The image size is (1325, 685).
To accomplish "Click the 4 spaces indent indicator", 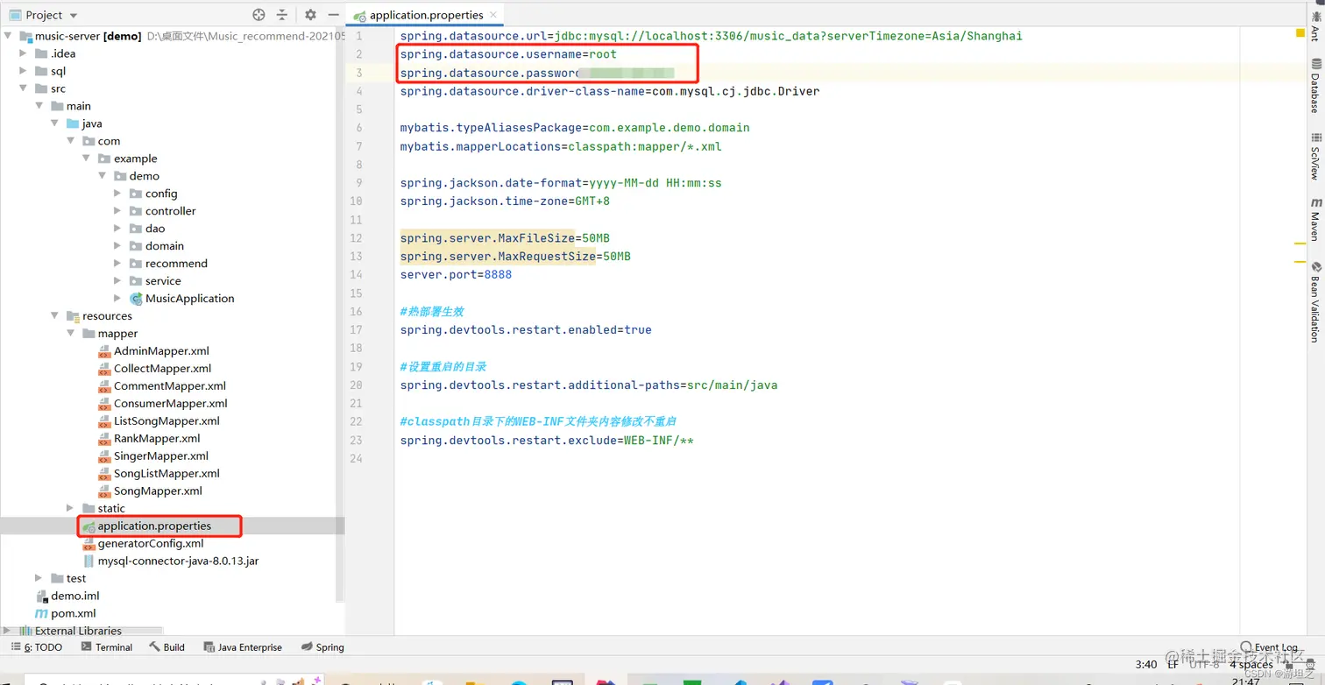I will 1251,665.
